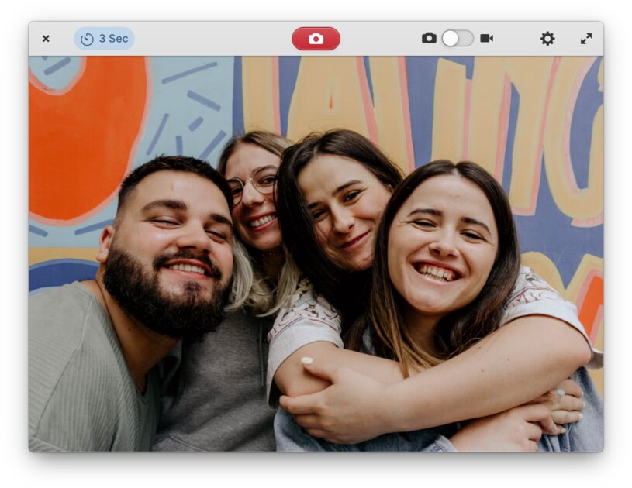Open settings with the gear icon

click(547, 39)
